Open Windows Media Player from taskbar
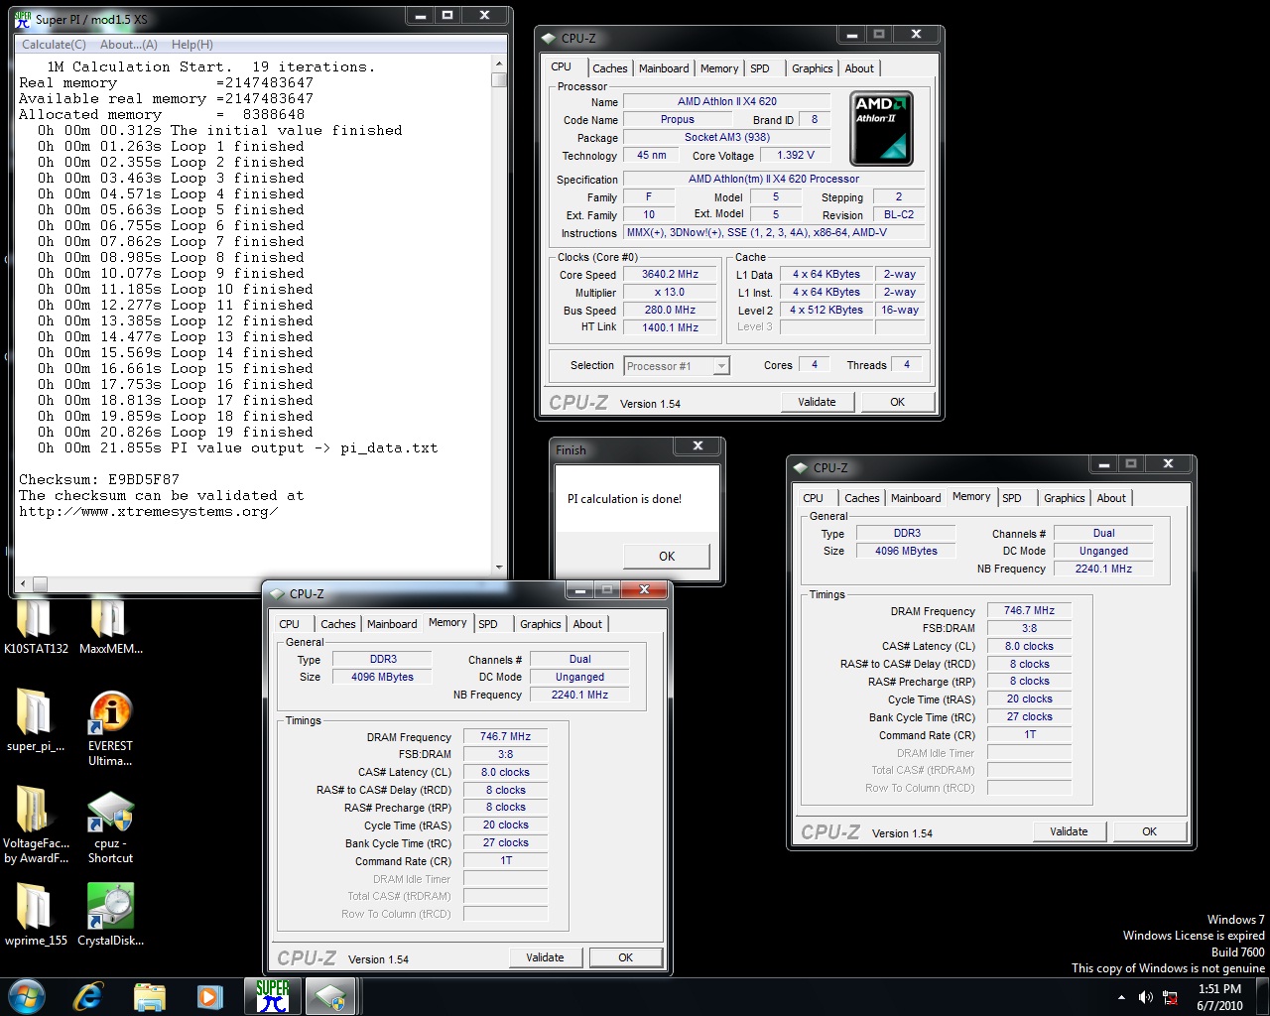Image resolution: width=1270 pixels, height=1016 pixels. pyautogui.click(x=210, y=996)
